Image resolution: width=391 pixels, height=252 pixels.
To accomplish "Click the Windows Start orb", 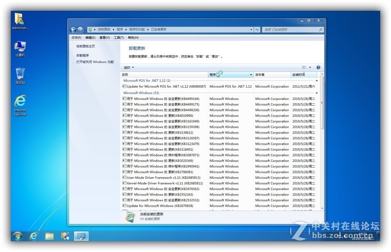I will point(18,236).
